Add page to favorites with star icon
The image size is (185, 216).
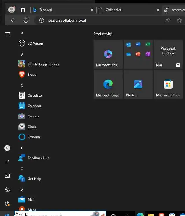179,21
